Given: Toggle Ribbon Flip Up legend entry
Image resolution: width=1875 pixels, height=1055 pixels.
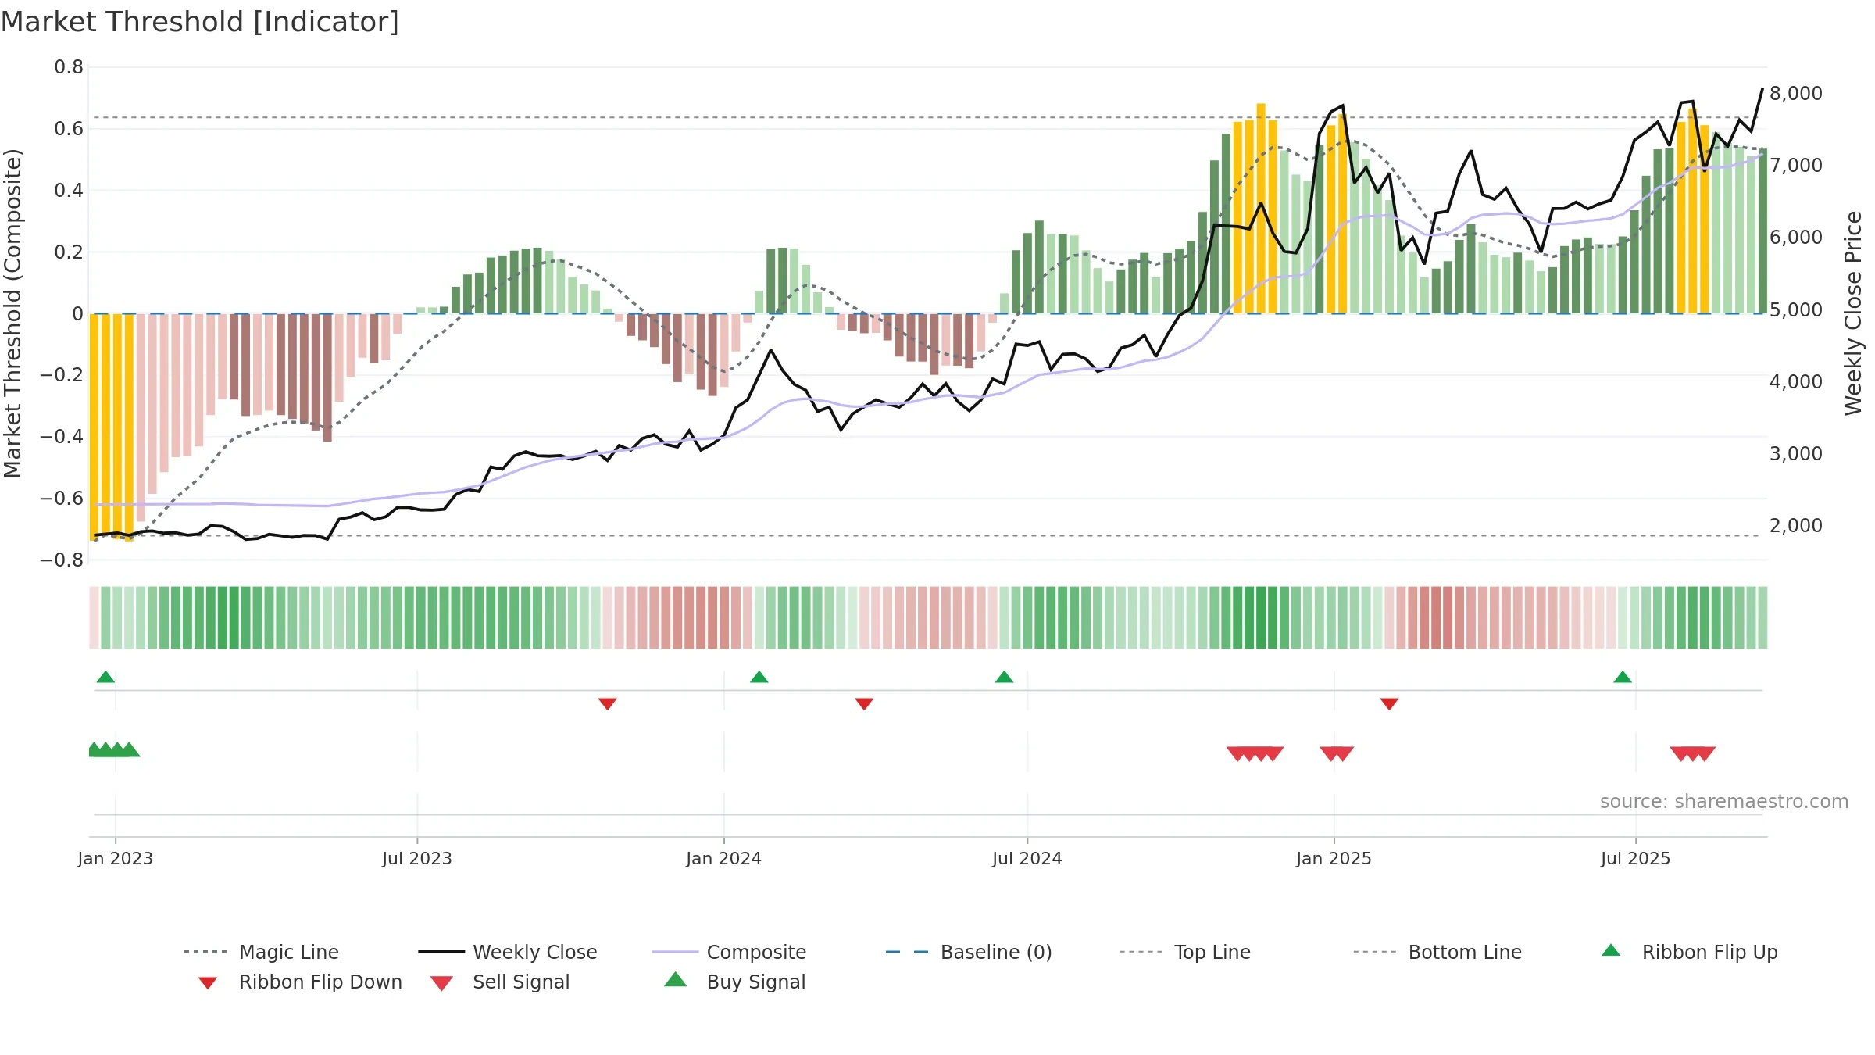Looking at the screenshot, I should click(1689, 952).
